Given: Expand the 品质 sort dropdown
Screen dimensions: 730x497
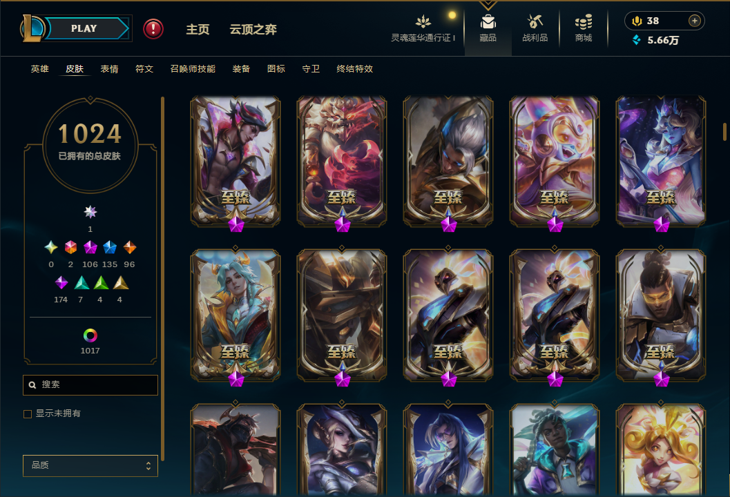Looking at the screenshot, I should (90, 465).
